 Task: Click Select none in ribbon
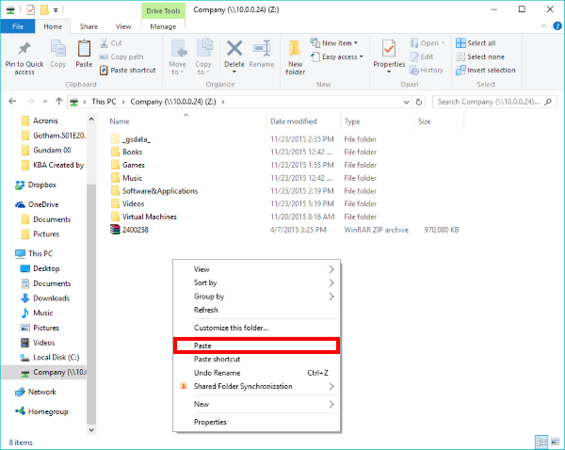pyautogui.click(x=480, y=56)
